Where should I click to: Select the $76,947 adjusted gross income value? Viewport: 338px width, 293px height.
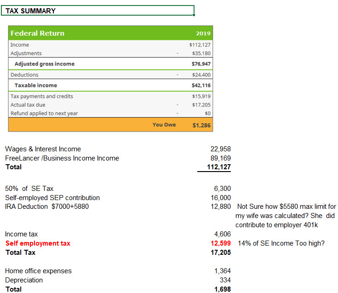(x=201, y=64)
